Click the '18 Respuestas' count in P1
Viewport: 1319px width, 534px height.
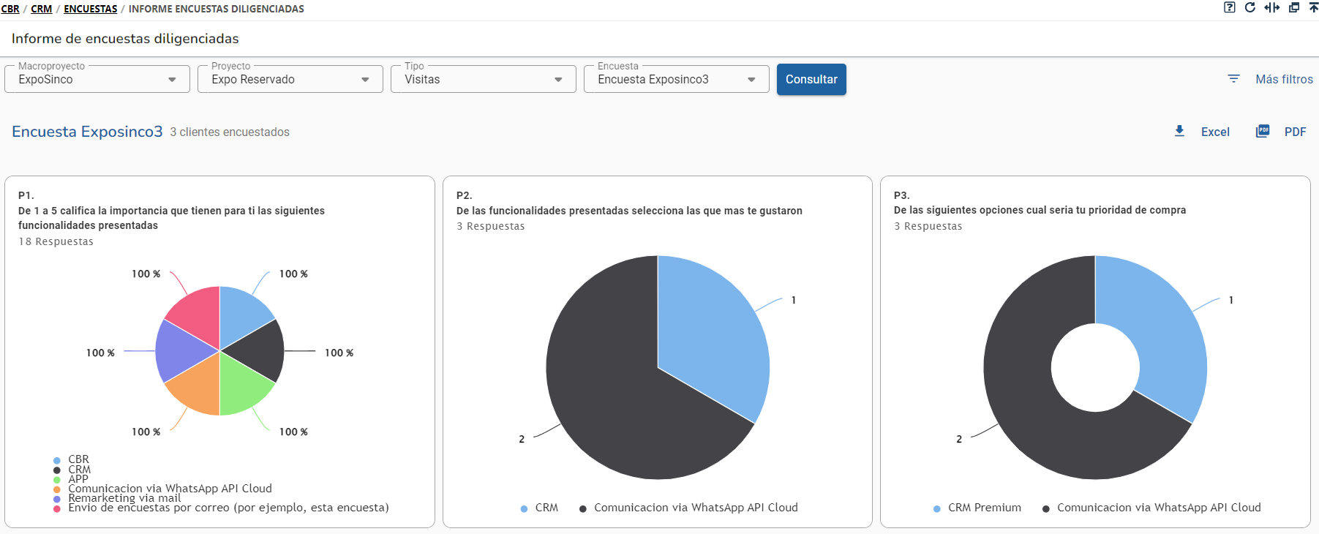(56, 241)
